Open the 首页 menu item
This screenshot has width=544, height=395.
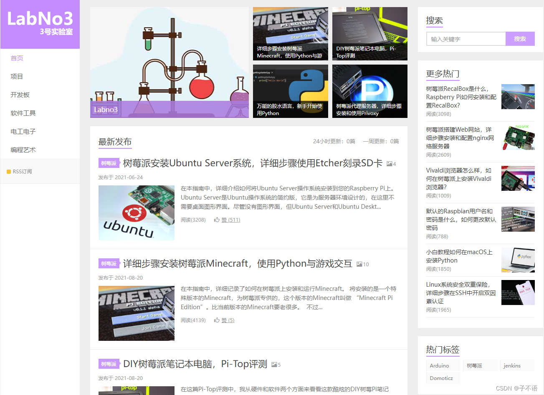[x=17, y=58]
